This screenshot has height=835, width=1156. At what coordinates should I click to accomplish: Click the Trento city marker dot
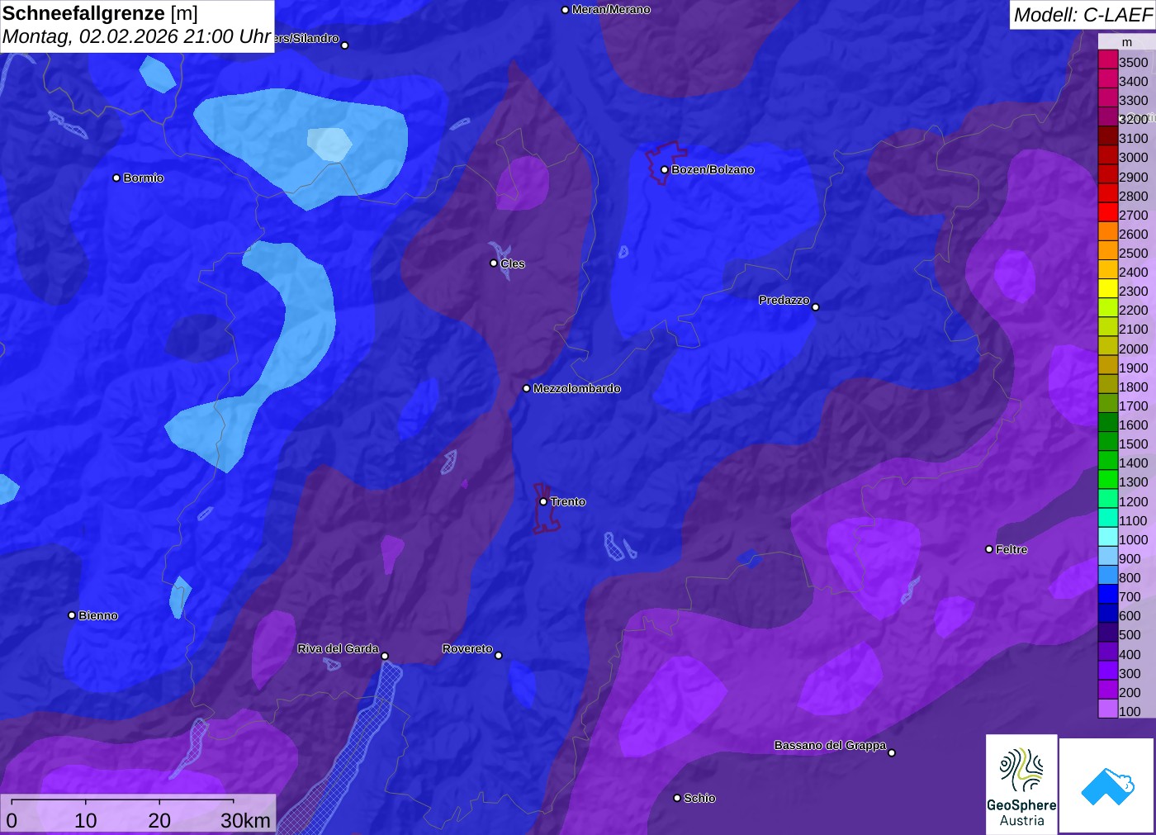[x=543, y=501]
